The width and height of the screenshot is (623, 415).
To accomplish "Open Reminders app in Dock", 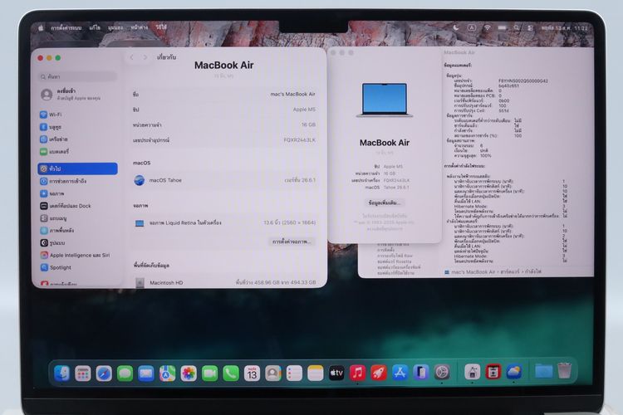I will pyautogui.click(x=294, y=373).
